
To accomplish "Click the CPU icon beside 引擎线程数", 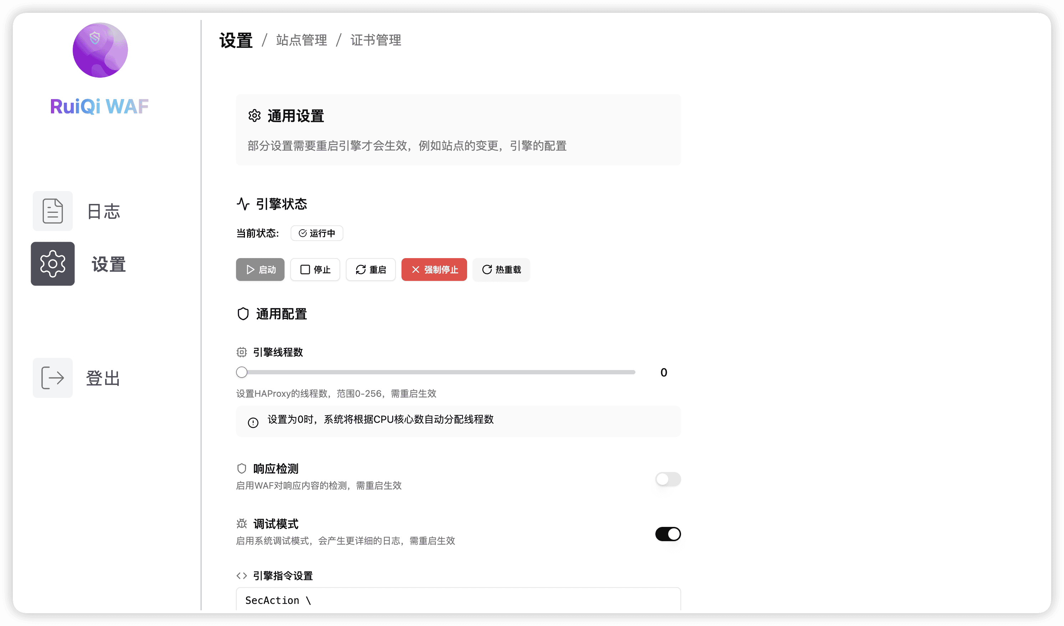I will coord(241,352).
